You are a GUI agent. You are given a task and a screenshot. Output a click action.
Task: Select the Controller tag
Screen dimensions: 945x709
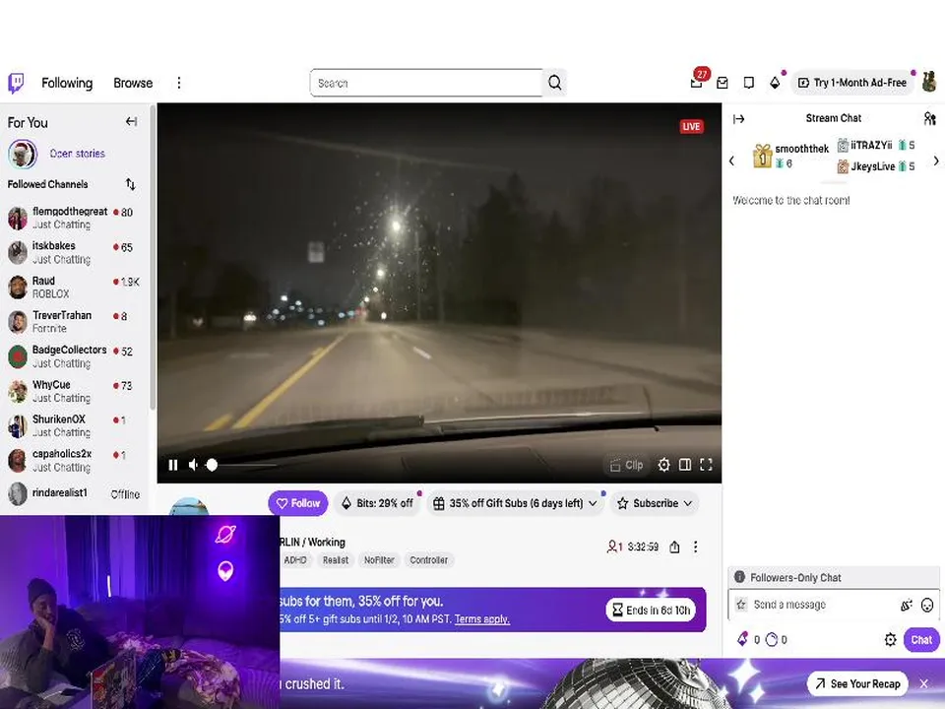(x=428, y=560)
